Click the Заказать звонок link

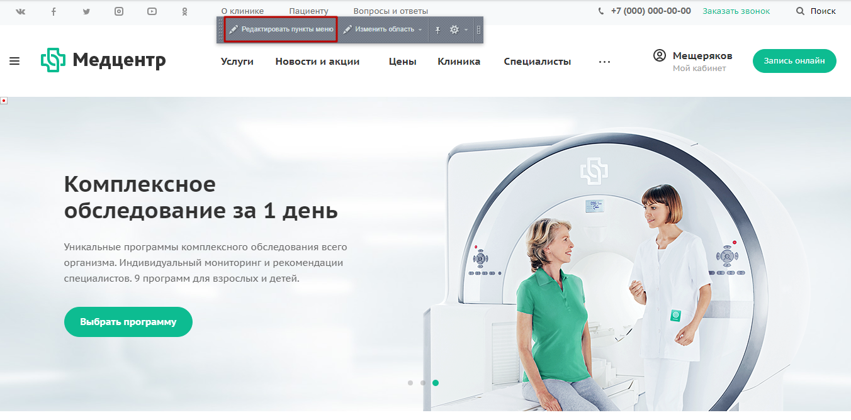pos(736,11)
